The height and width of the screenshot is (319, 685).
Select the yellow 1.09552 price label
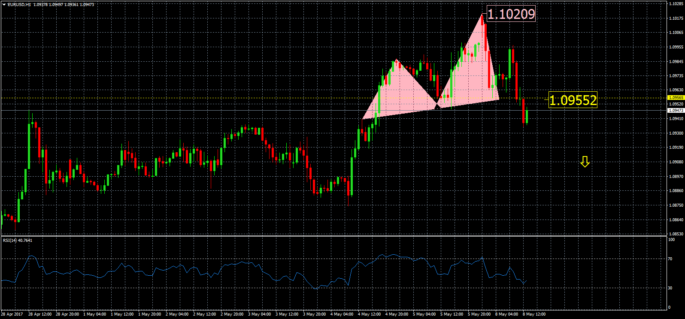pyautogui.click(x=573, y=100)
